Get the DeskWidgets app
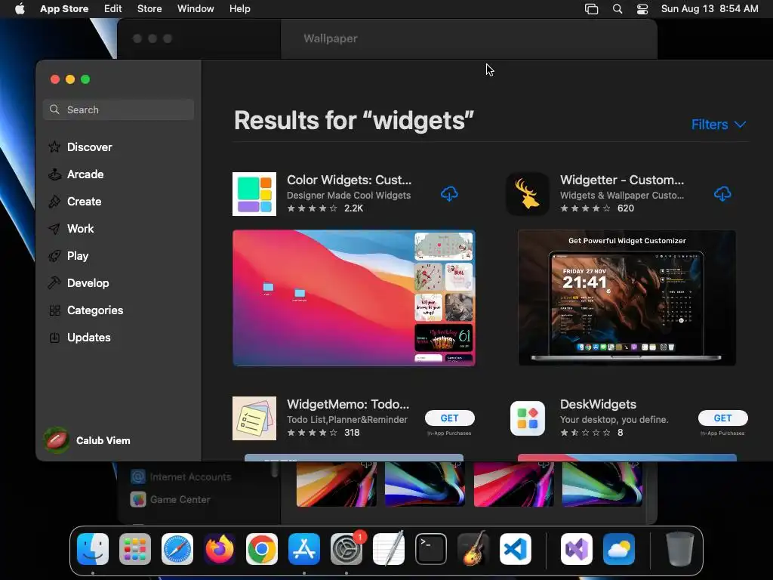 pos(722,418)
